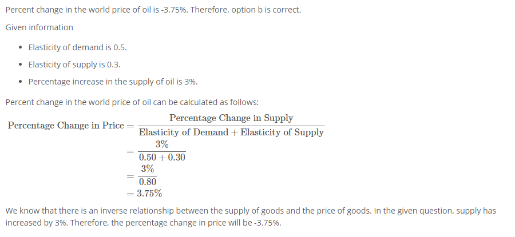Click the bullet about 3% supply increase
The image size is (515, 237).
[113, 82]
